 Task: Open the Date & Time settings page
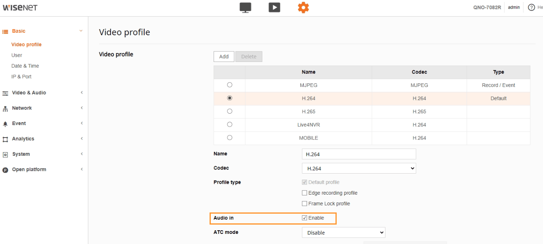point(25,66)
